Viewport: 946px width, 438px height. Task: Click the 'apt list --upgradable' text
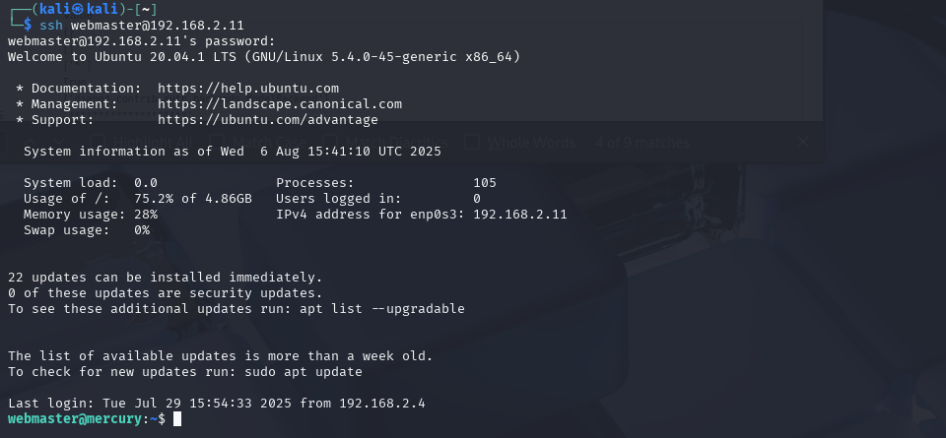pos(382,309)
